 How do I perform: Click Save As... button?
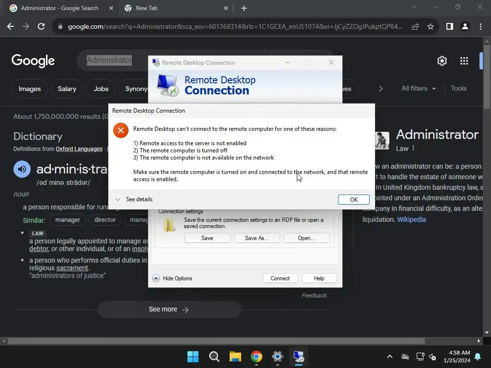coord(257,238)
